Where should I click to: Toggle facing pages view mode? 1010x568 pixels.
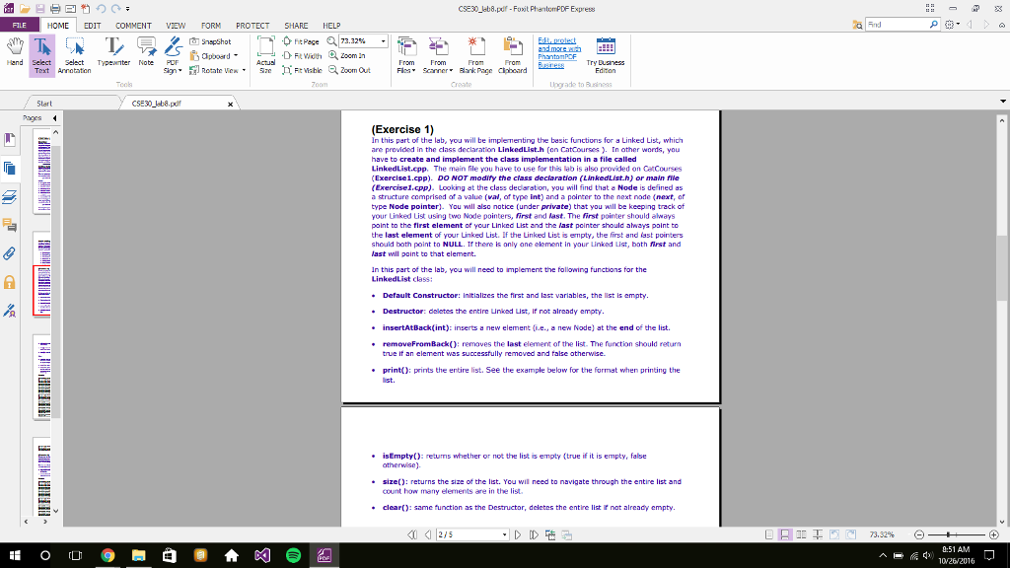coord(800,535)
